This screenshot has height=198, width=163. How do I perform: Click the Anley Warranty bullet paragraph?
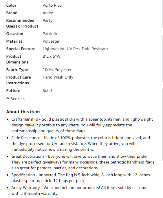tap(79, 190)
